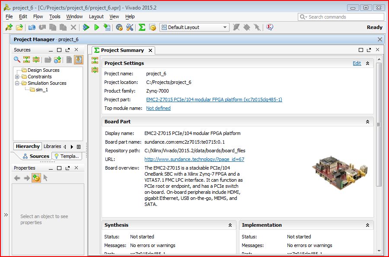Toggle the highlighted settings button in Properties toolbar
Viewport: 389px width, 257px height.
(36, 178)
